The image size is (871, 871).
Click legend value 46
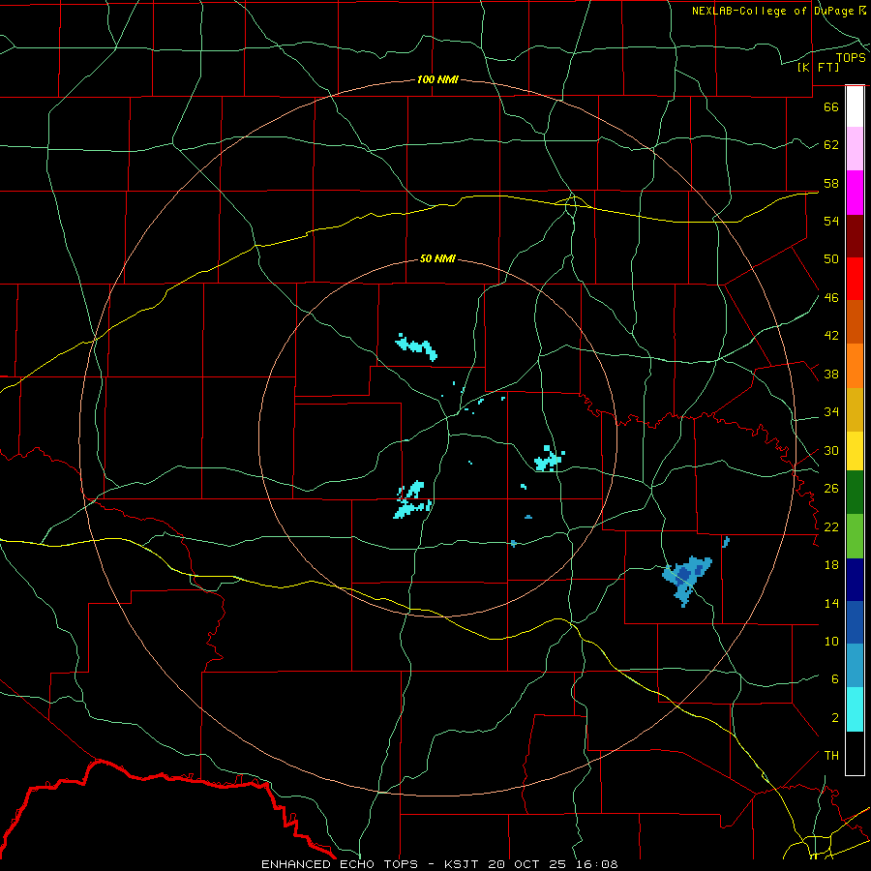pos(831,298)
